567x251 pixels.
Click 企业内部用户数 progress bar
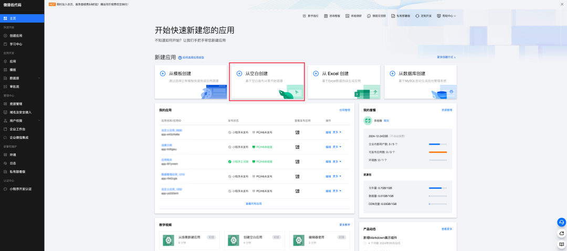(x=438, y=144)
